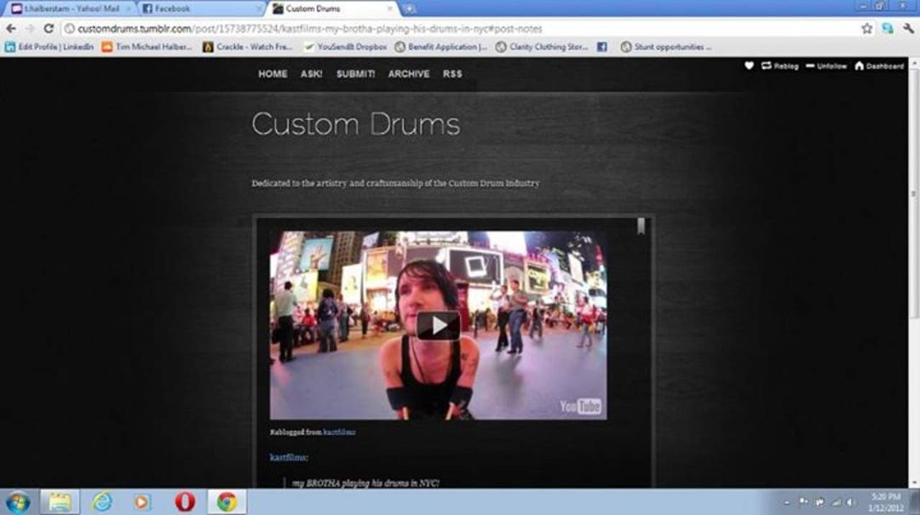Click the Chrome icon in the taskbar
Screen dimensions: 920x515
227,502
